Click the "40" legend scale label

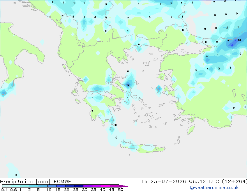click(102, 189)
